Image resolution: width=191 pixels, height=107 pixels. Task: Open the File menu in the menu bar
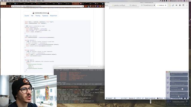click(x=9, y=1)
